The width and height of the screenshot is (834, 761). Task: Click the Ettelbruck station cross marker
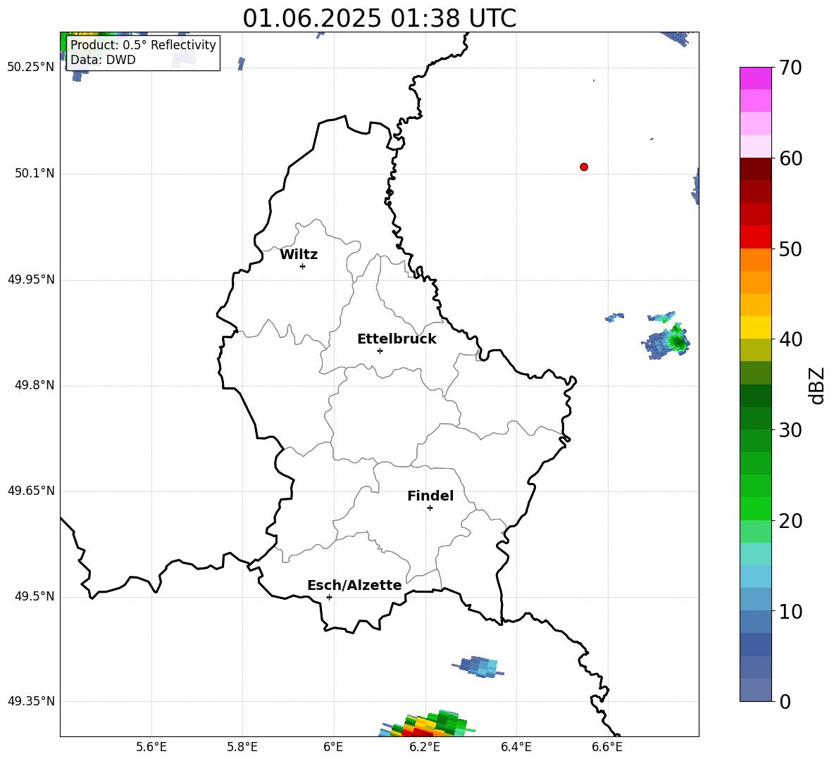point(380,351)
